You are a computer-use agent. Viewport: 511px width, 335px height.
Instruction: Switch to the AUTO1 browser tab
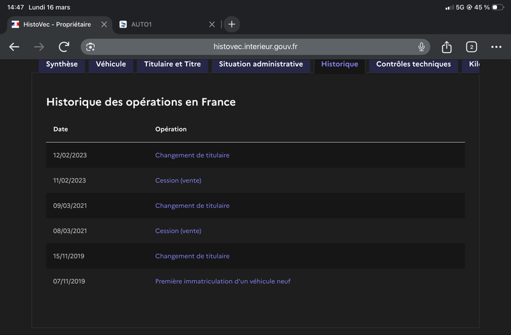160,24
